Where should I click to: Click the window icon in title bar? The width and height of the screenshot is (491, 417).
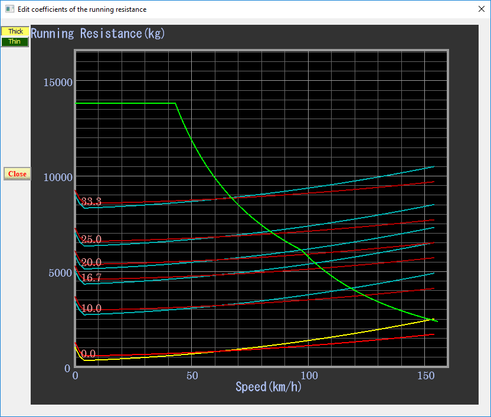[x=9, y=9]
